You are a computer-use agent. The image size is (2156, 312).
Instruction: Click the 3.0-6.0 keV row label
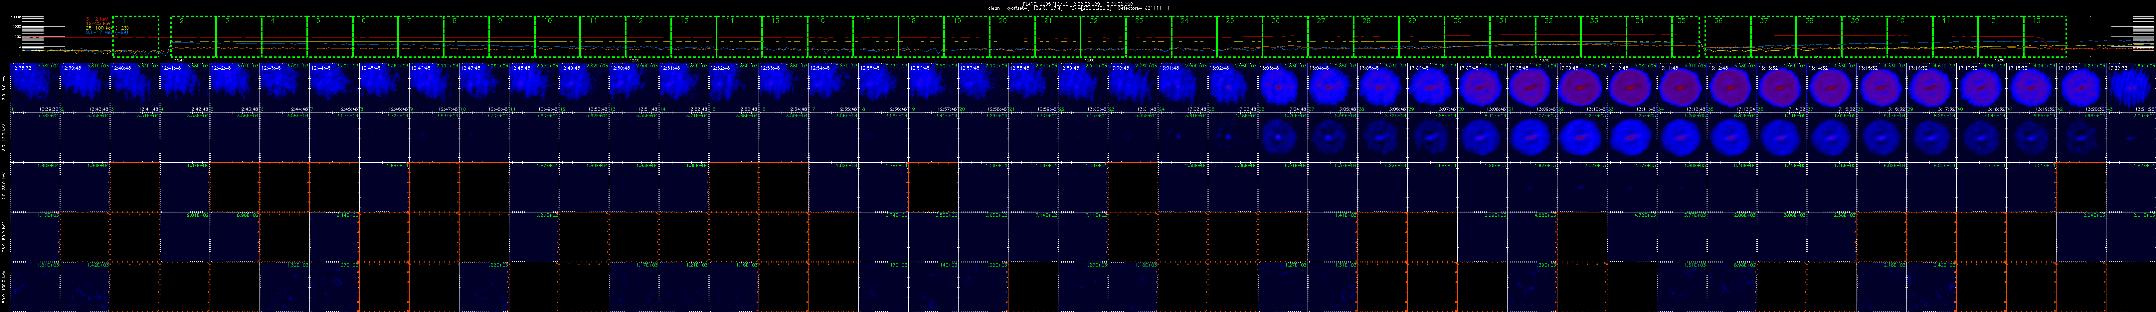(x=4, y=88)
